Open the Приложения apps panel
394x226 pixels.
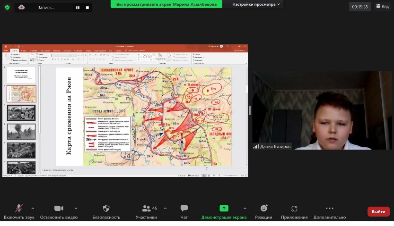click(x=294, y=209)
